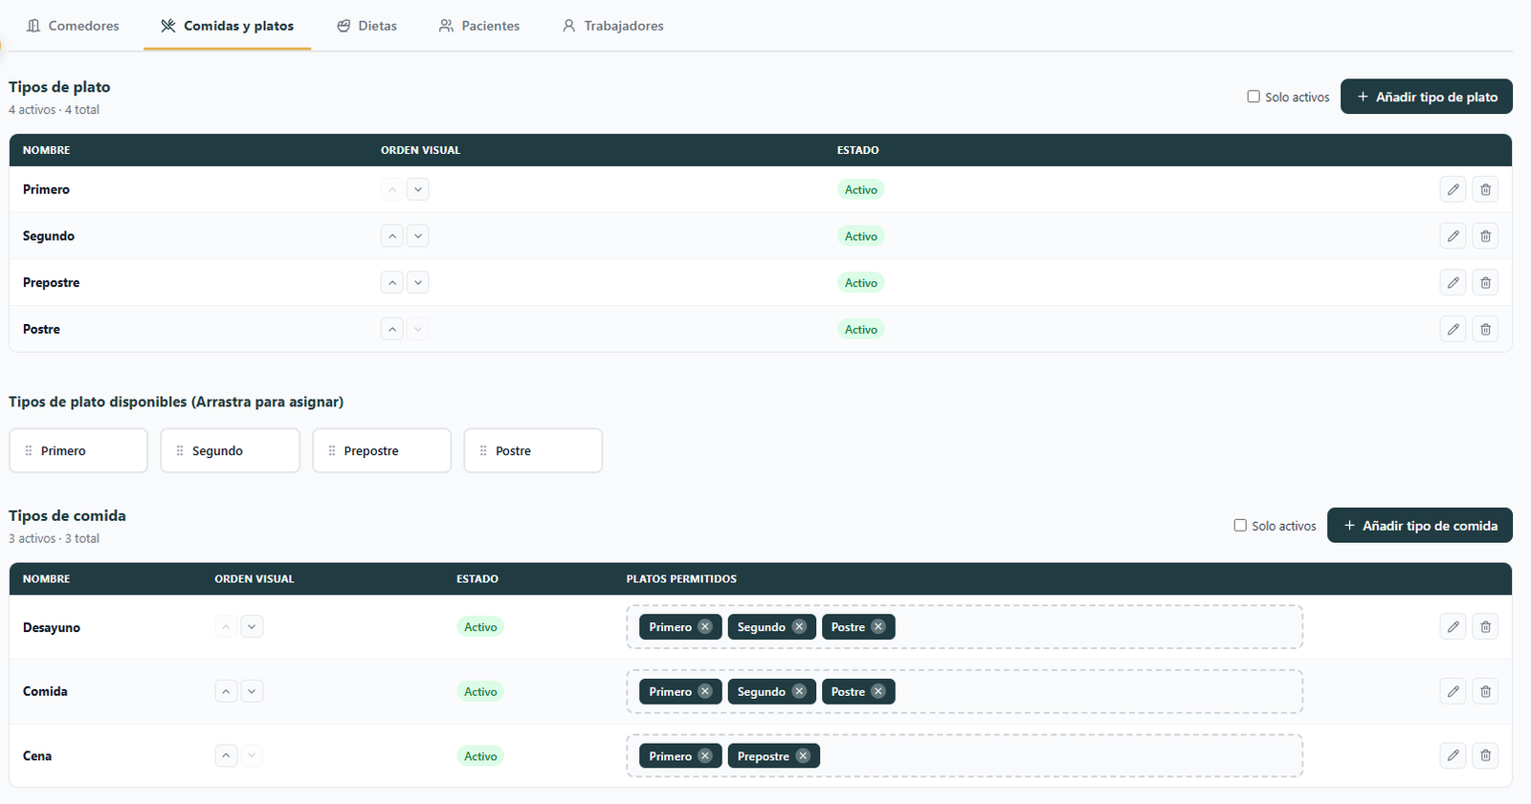The image size is (1531, 804).
Task: Delete the Primero plato type
Action: pos(1485,189)
